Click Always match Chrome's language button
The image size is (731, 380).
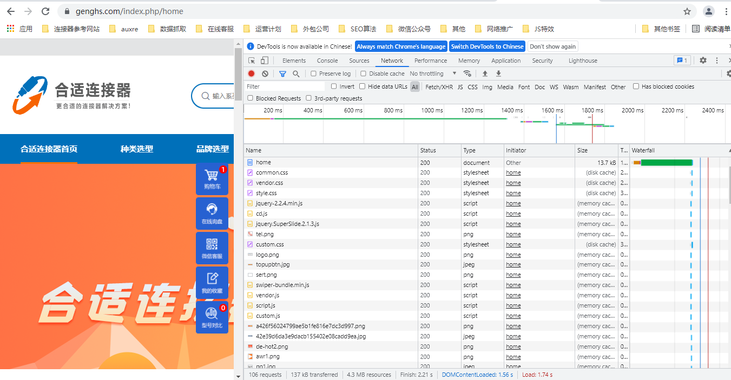pyautogui.click(x=401, y=46)
